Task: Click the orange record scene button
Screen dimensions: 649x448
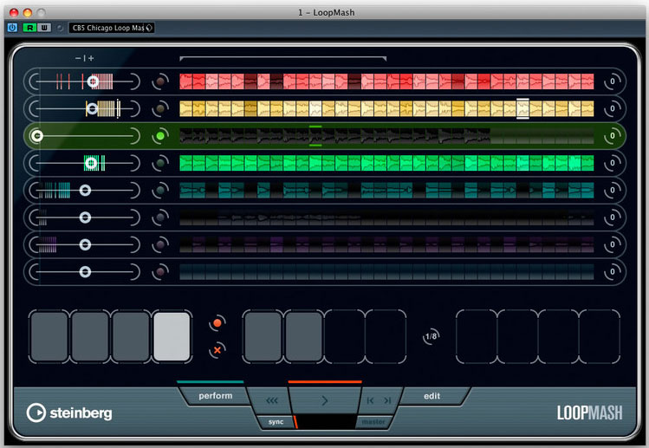Action: click(x=217, y=323)
